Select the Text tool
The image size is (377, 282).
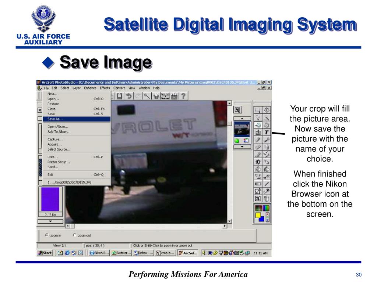267,132
